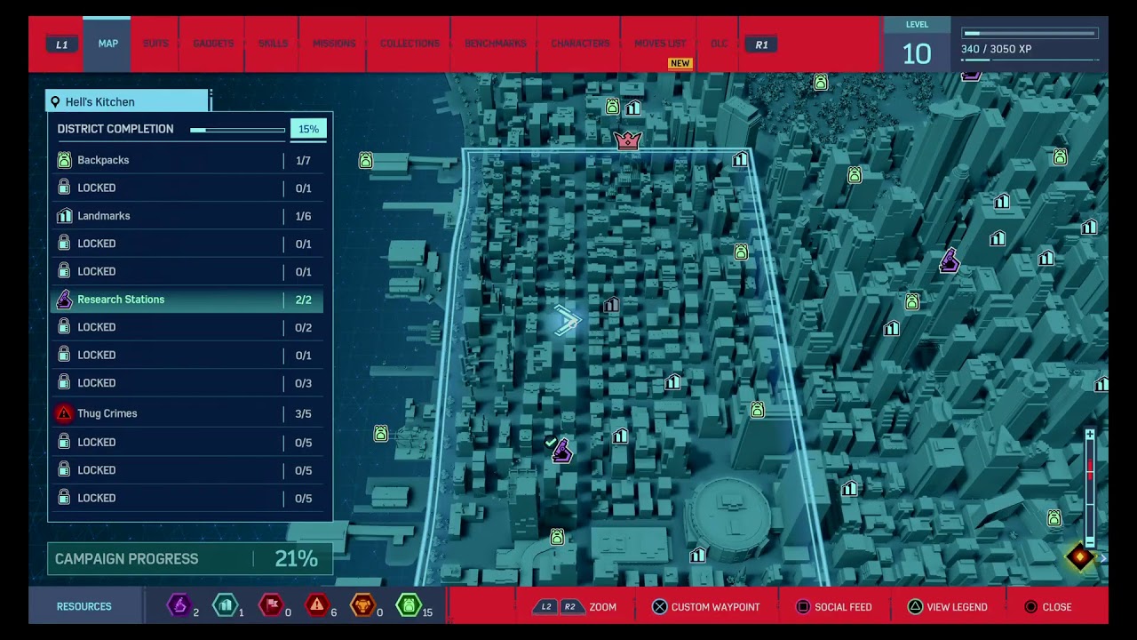Select the backpack icon on the upper-left pier
The width and height of the screenshot is (1137, 640).
pos(366,160)
